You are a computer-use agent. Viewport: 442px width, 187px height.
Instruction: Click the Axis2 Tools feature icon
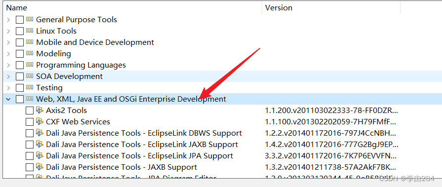[40, 110]
